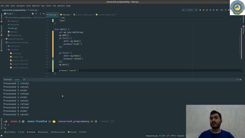This screenshot has height=138, width=245.
Task: Switch to scratch_video2.go editor tab
Action: point(83,15)
